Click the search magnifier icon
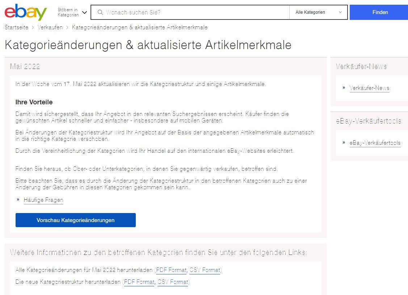This screenshot has height=295, width=408. [x=100, y=12]
